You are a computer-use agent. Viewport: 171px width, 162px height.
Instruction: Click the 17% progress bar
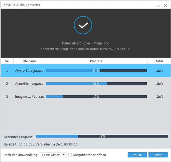(x=96, y=97)
